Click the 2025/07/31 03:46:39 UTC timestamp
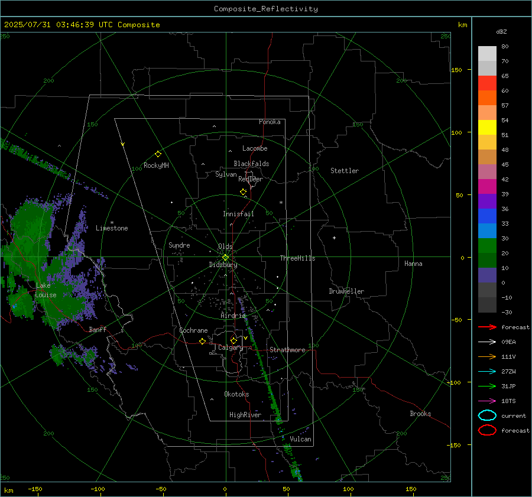 (x=59, y=25)
